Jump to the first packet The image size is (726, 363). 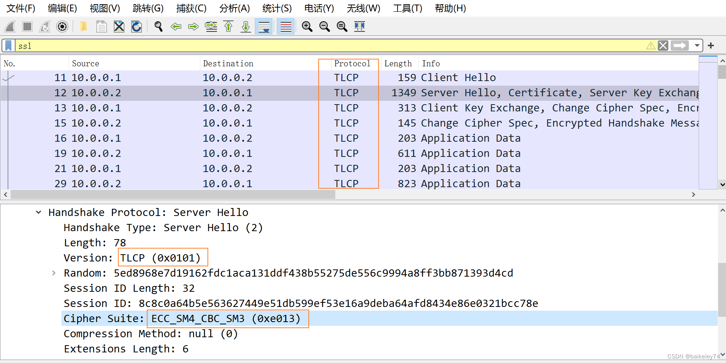(x=228, y=27)
